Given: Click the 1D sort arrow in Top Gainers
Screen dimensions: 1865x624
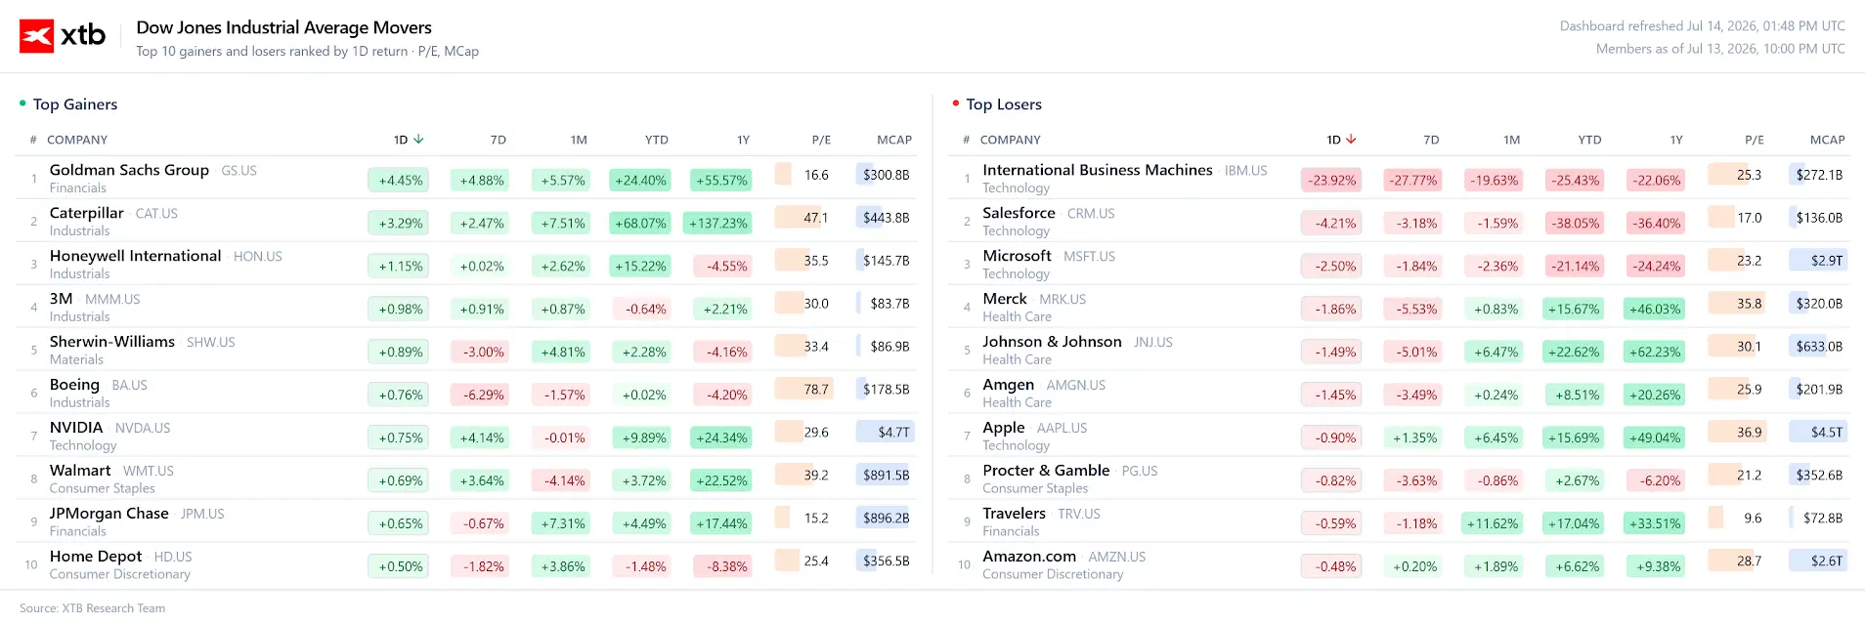Looking at the screenshot, I should (x=418, y=140).
